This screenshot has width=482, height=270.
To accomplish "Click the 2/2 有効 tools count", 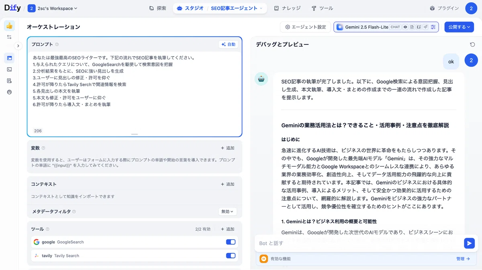I will [203, 229].
